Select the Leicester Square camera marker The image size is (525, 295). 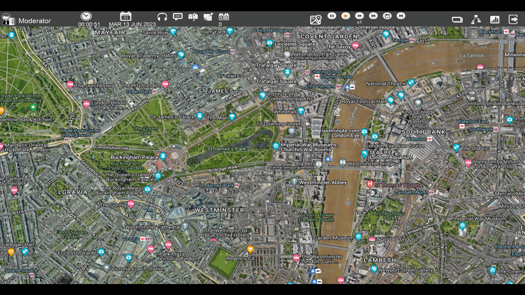tap(270, 43)
